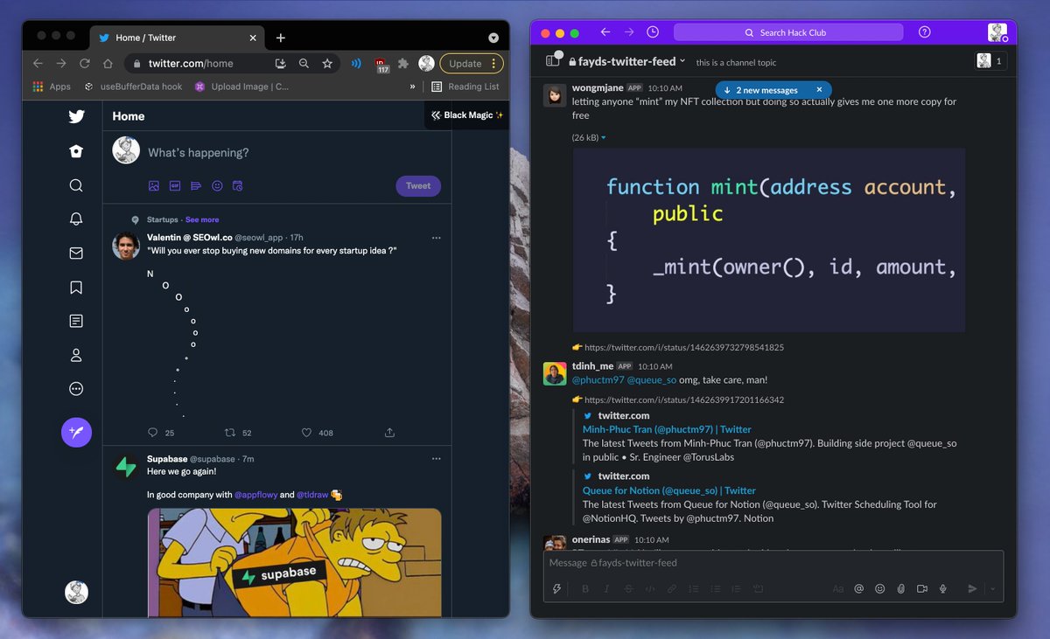
Task: Click the purple compose tweet feather button
Action: click(76, 432)
